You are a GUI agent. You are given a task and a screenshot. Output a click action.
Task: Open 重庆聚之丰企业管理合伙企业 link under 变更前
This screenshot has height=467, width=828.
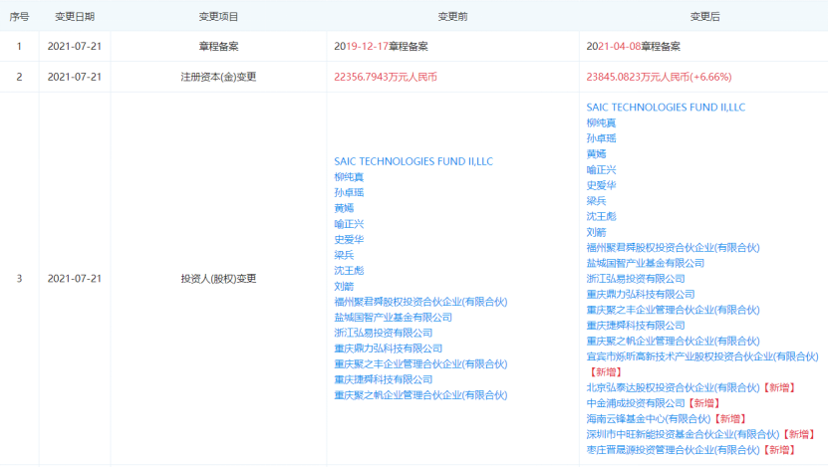[x=420, y=364]
